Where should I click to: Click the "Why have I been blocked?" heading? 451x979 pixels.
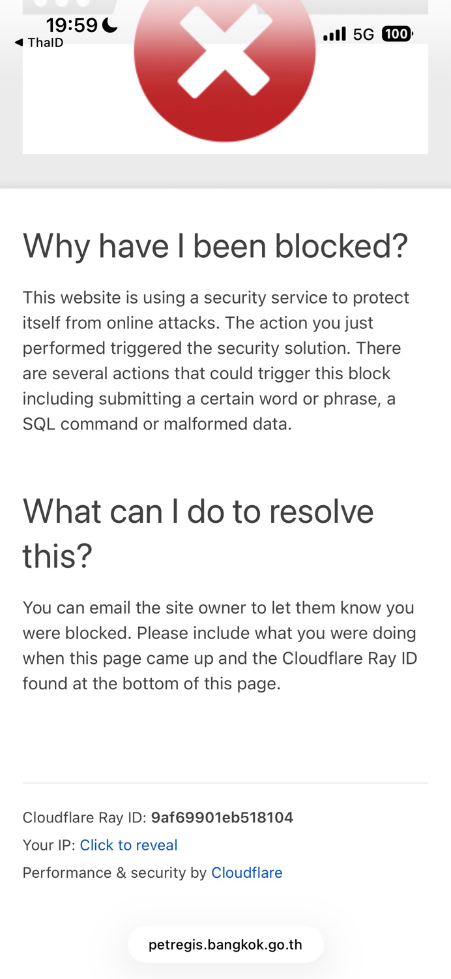point(215,246)
